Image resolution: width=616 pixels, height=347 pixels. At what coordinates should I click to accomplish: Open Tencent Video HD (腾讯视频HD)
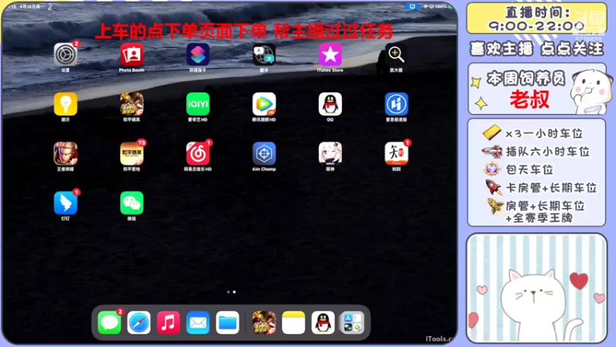pos(264,104)
